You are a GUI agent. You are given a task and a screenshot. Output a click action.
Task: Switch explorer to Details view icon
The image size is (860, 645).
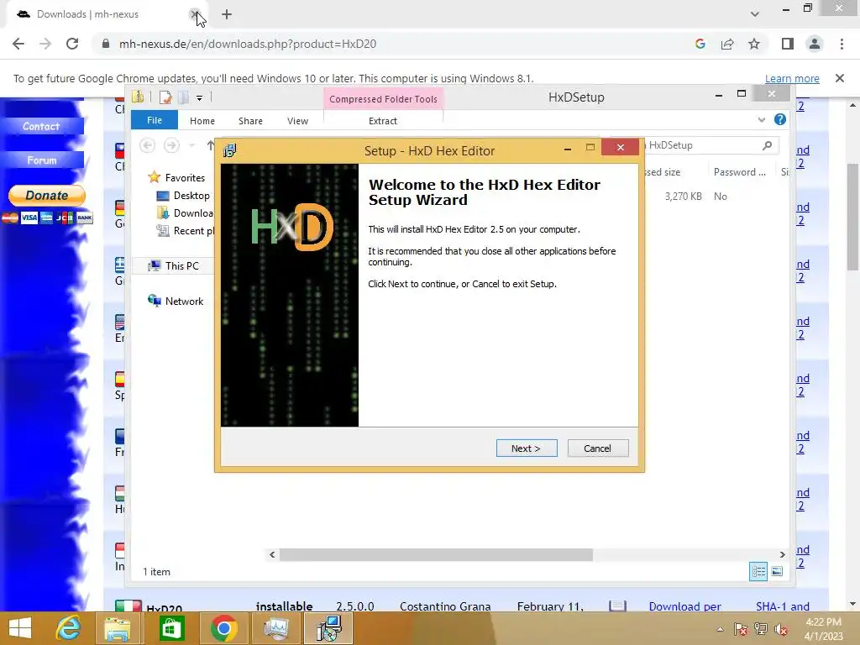tap(758, 571)
